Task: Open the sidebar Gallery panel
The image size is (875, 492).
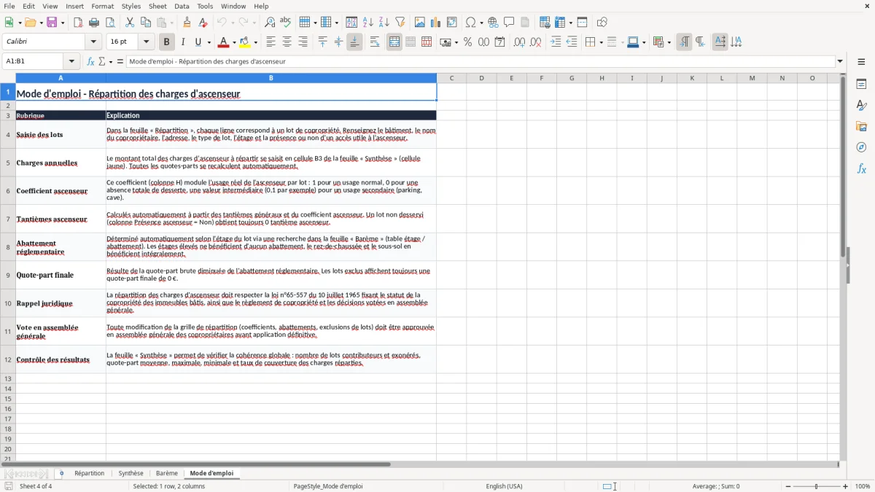Action: click(x=861, y=127)
